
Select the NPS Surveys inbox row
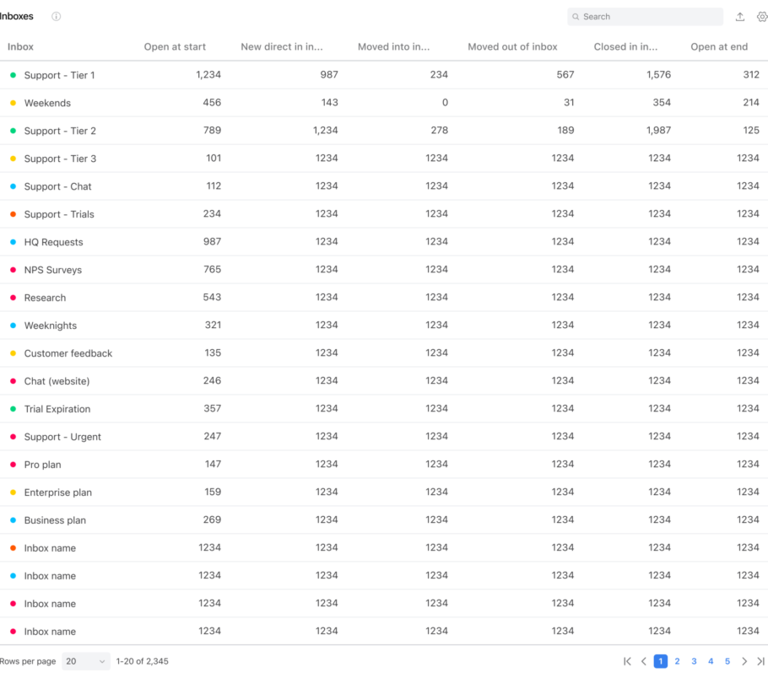pos(384,270)
